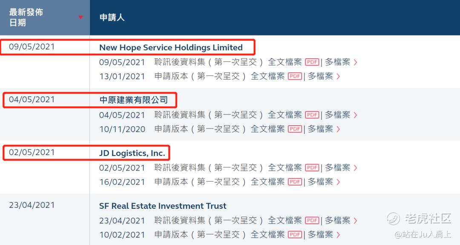Open PDF icon for SF Real Estate 10/02/2021 filing
Viewport: 460px width, 245px height.
[x=295, y=235]
